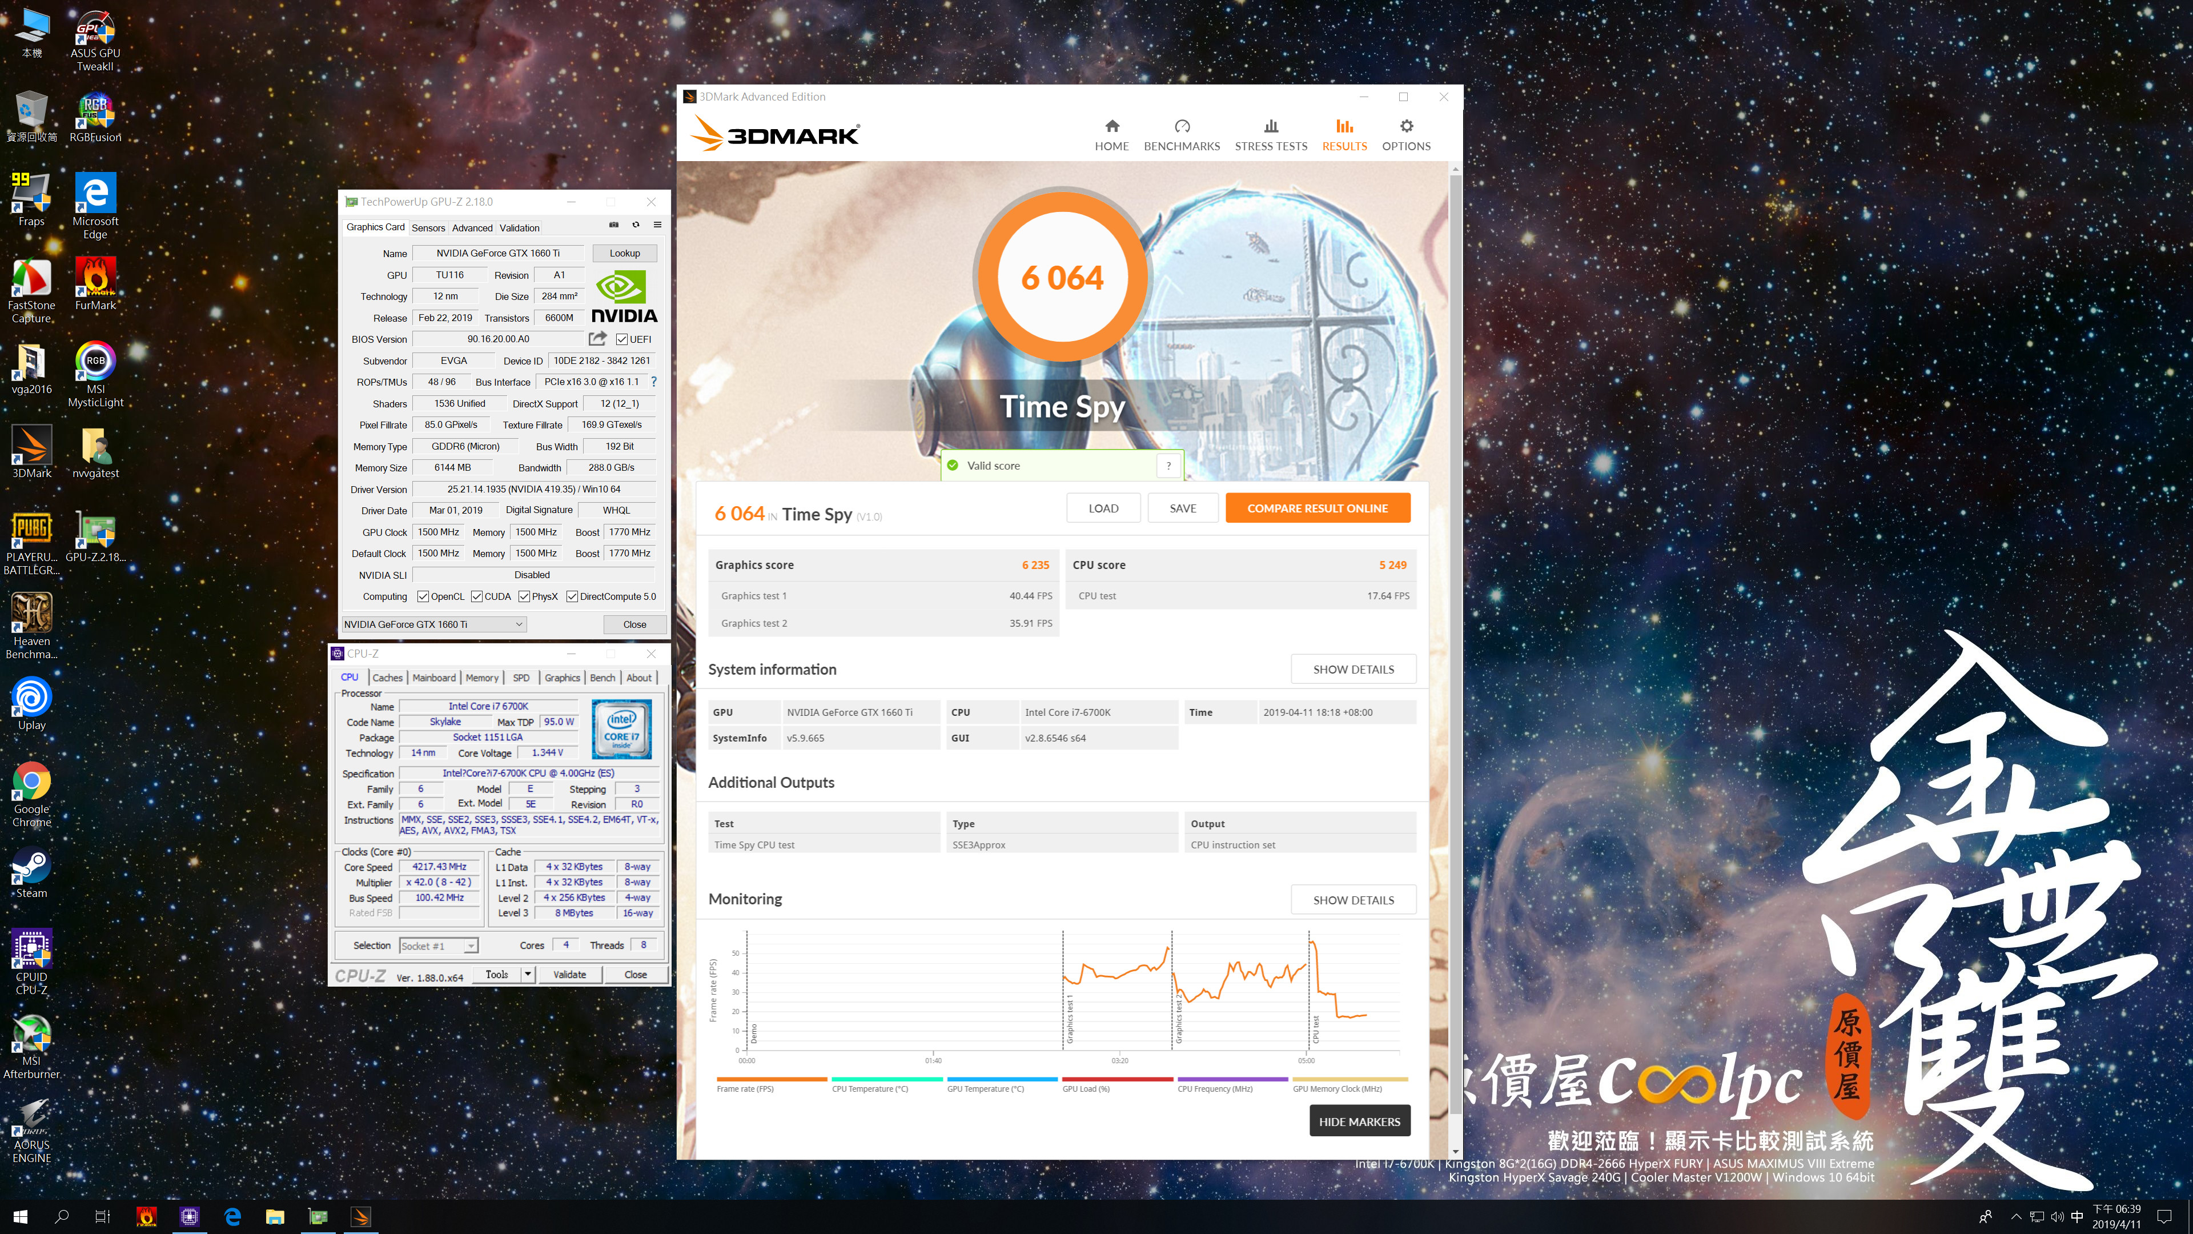Open the Uplay desktop icon
This screenshot has height=1234, width=2193.
31,703
